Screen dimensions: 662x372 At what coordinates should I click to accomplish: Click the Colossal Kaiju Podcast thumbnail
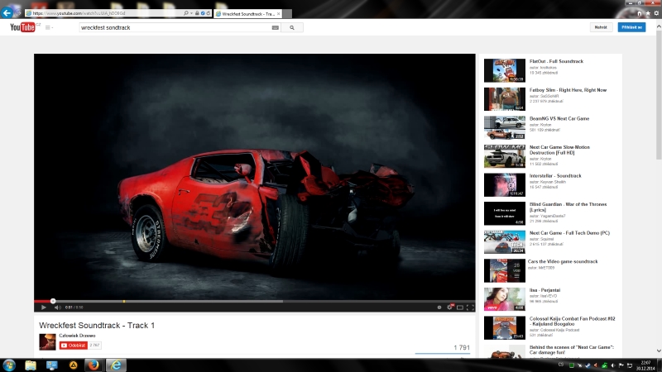click(x=505, y=327)
